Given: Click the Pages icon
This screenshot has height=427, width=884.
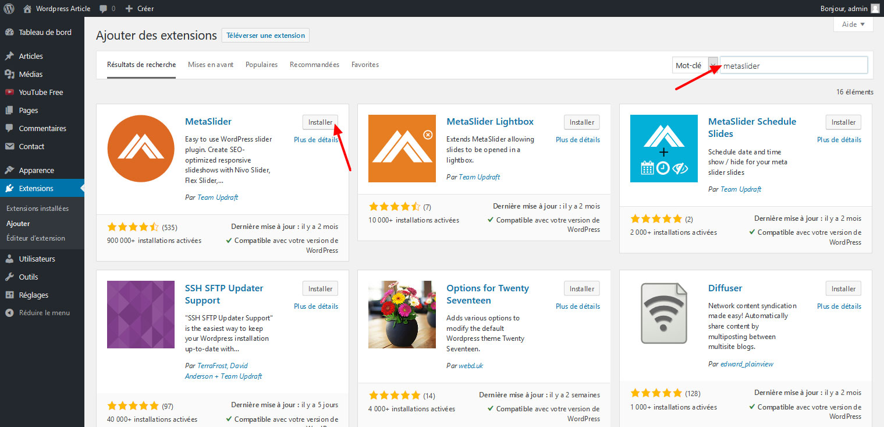Looking at the screenshot, I should pos(9,110).
